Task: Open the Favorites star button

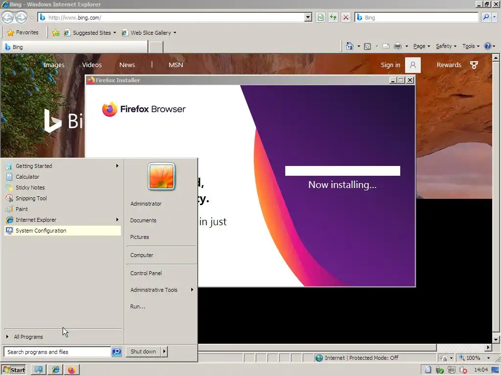Action: click(23, 32)
